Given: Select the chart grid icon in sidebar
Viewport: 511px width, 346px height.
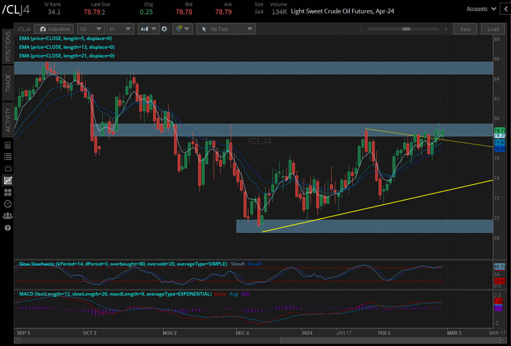Looking at the screenshot, I should pos(8,180).
